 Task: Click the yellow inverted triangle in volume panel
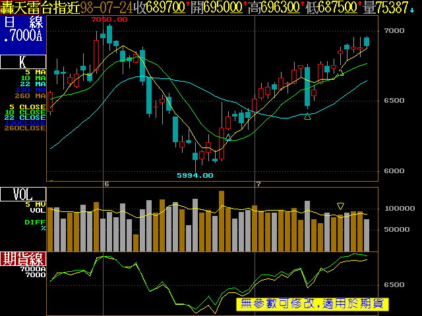tap(340, 206)
